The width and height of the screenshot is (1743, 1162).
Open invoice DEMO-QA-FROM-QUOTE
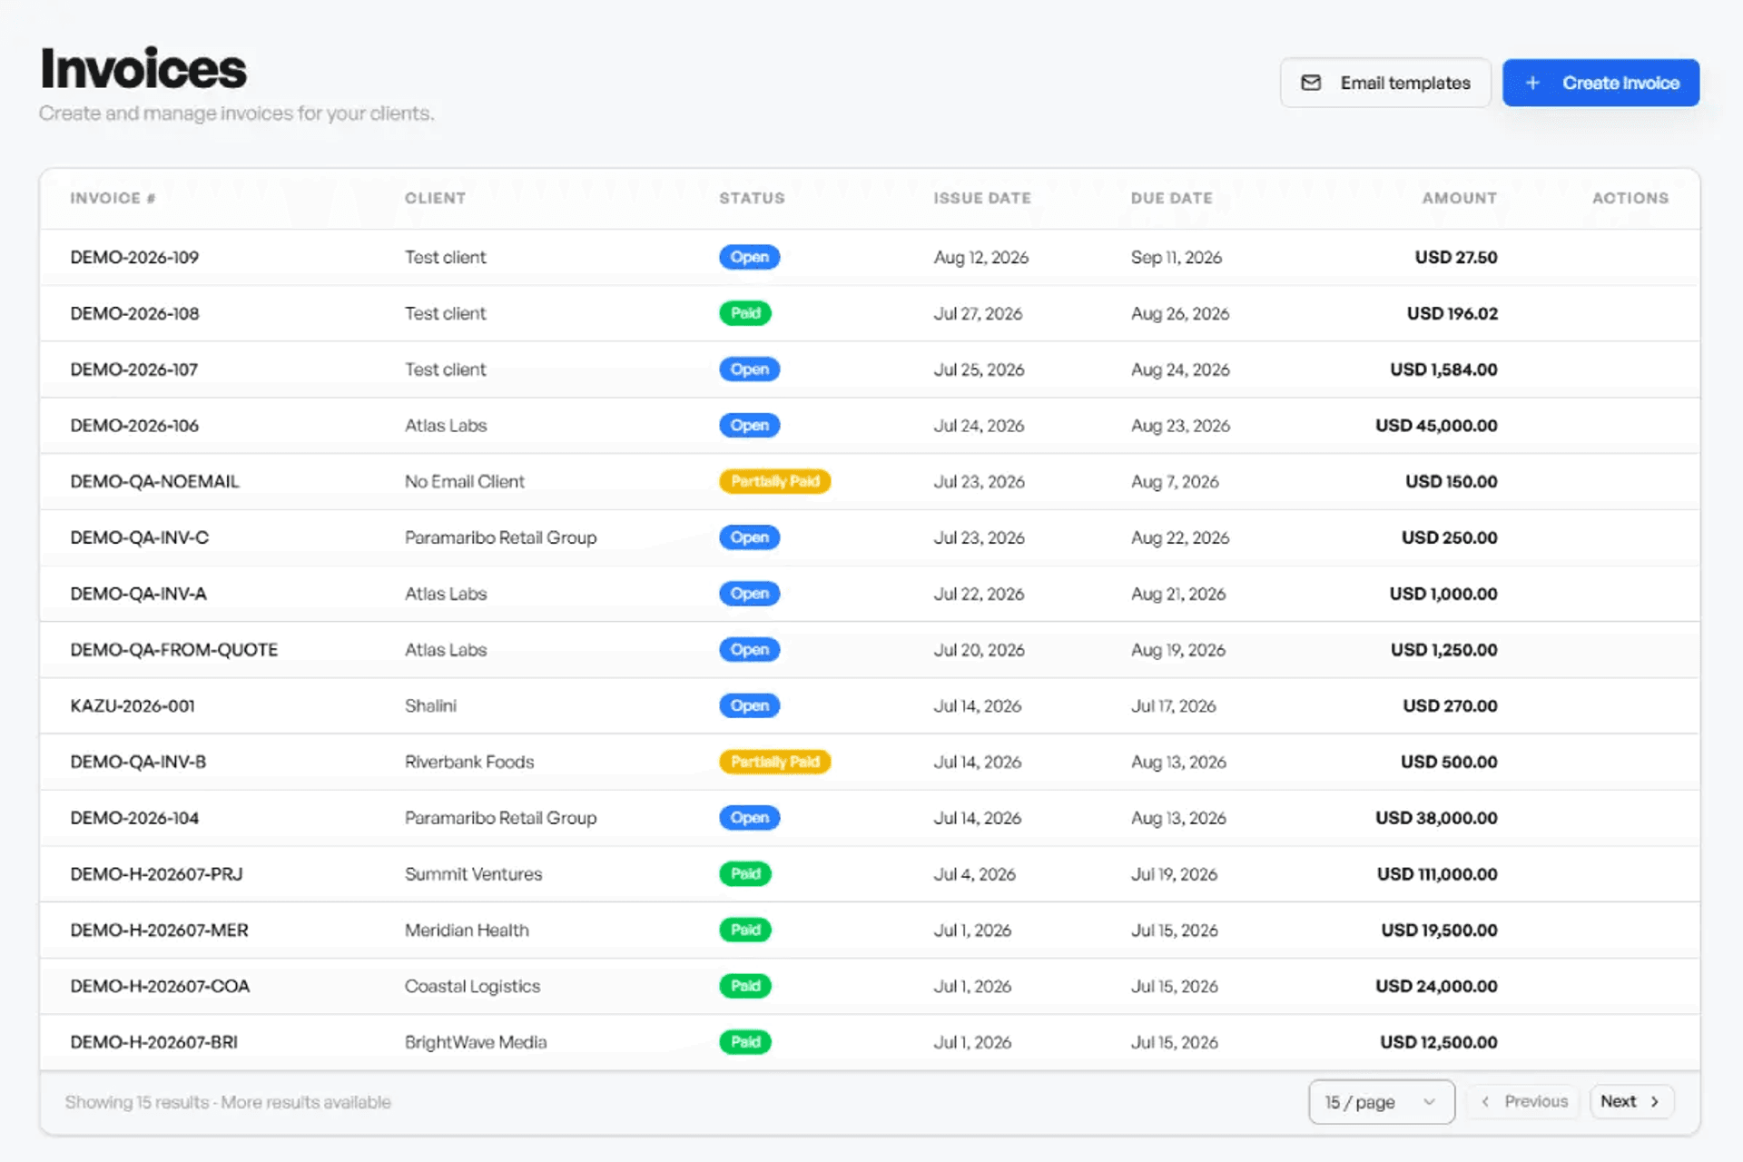pyautogui.click(x=173, y=650)
